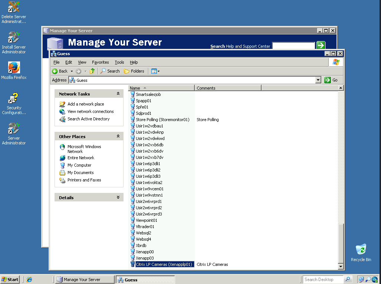This screenshot has height=284, width=381.
Task: Select the Usir1w6vokta2 computer icon
Action: coord(132,183)
